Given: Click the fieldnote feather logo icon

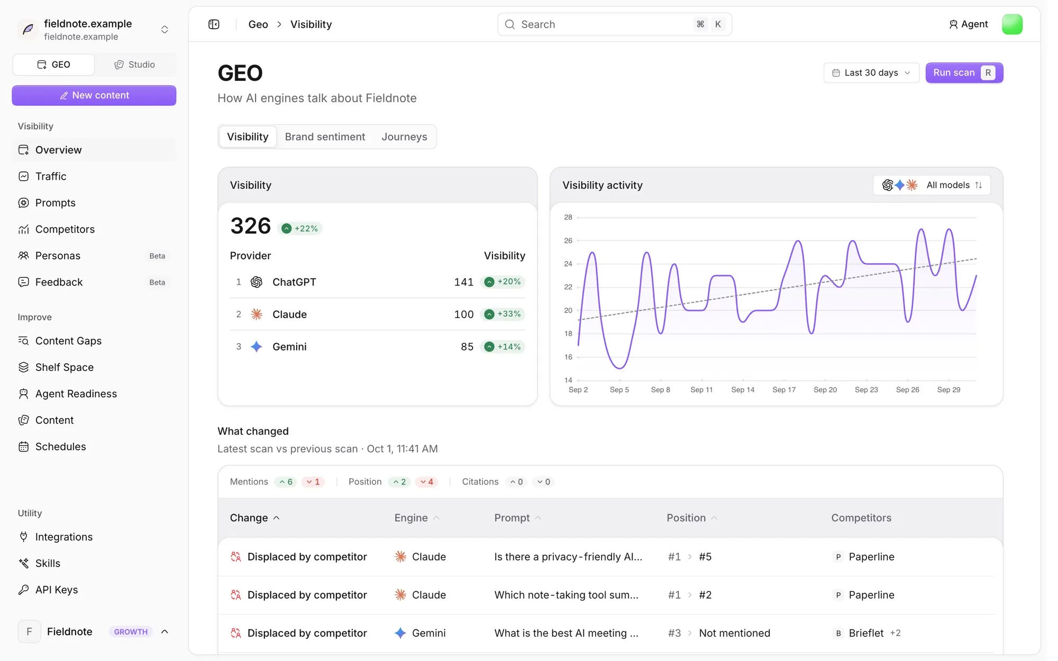Looking at the screenshot, I should 28,29.
